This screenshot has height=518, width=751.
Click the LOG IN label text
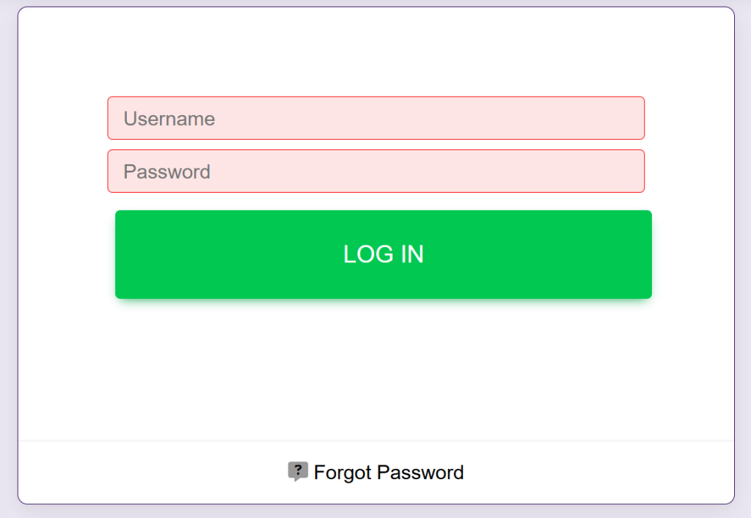pos(383,254)
